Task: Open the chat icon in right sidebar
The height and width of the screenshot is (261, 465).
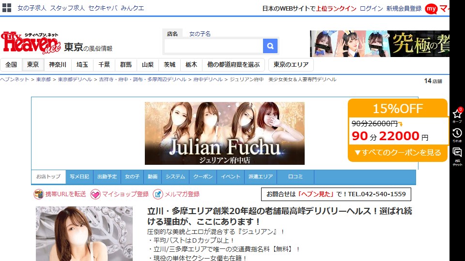Action: [x=457, y=152]
